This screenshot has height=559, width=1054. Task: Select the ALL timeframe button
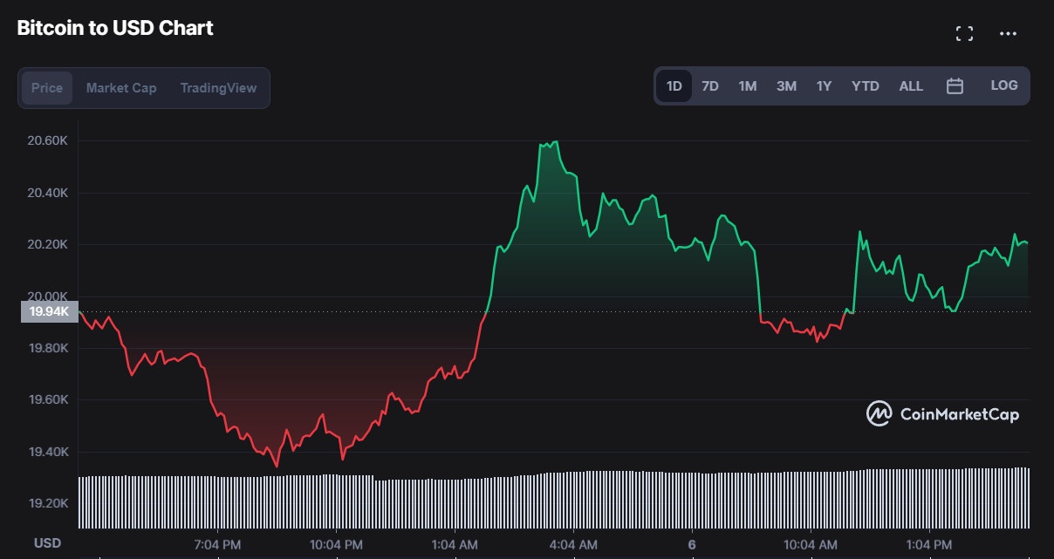911,85
